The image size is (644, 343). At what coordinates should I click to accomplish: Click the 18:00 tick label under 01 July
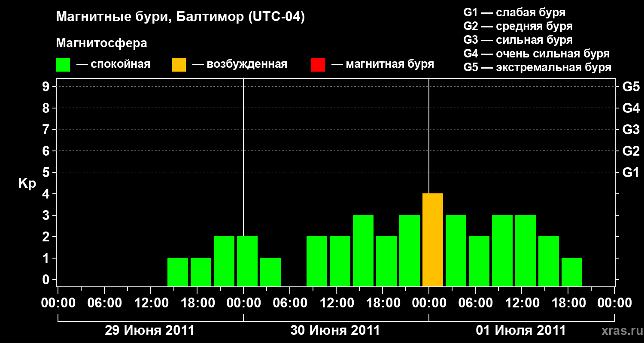pos(568,303)
